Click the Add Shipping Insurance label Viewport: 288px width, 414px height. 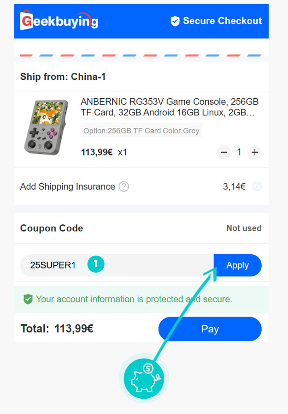tap(67, 186)
